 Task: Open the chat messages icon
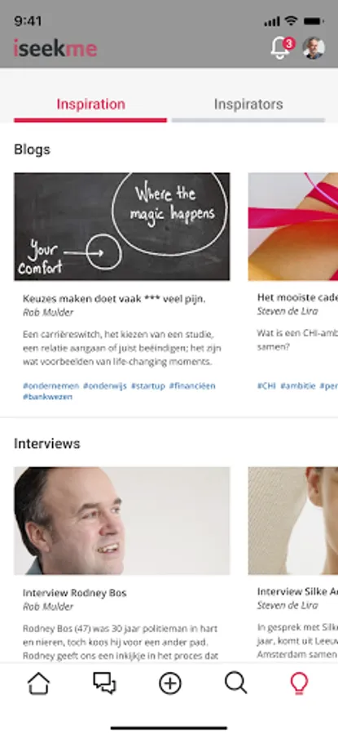click(x=104, y=683)
